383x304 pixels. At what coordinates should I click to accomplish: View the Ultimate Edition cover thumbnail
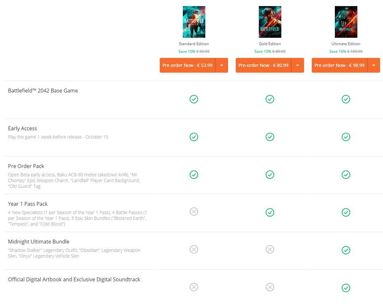tap(346, 22)
